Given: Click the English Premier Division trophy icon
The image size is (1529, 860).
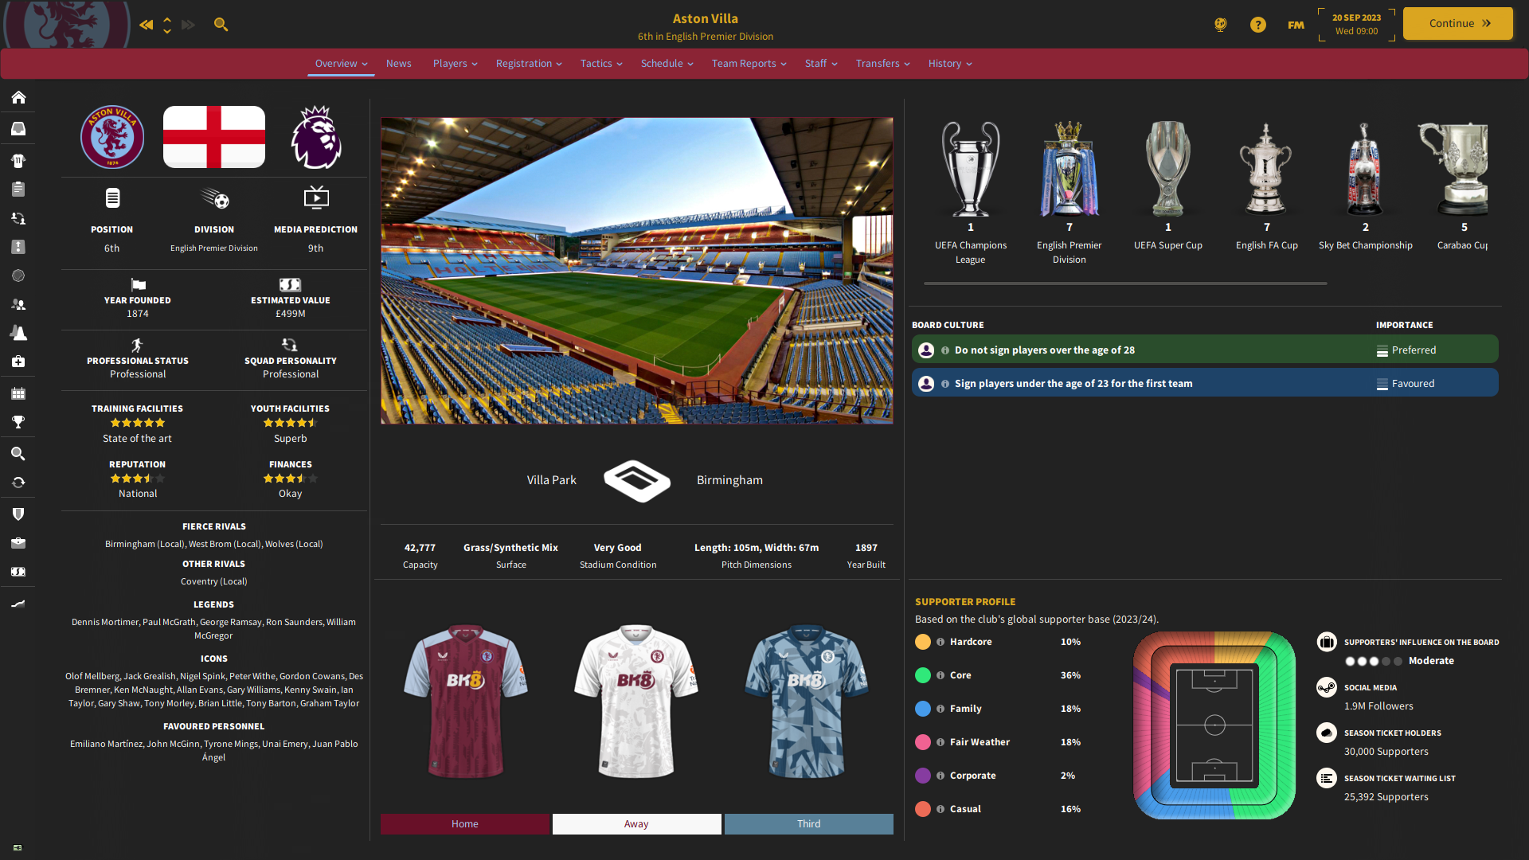Looking at the screenshot, I should (1068, 166).
